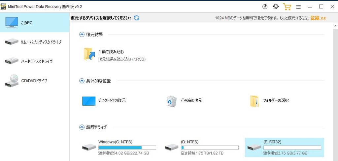Select the このPC tab
The height and width of the screenshot is (161, 338).
[34, 23]
